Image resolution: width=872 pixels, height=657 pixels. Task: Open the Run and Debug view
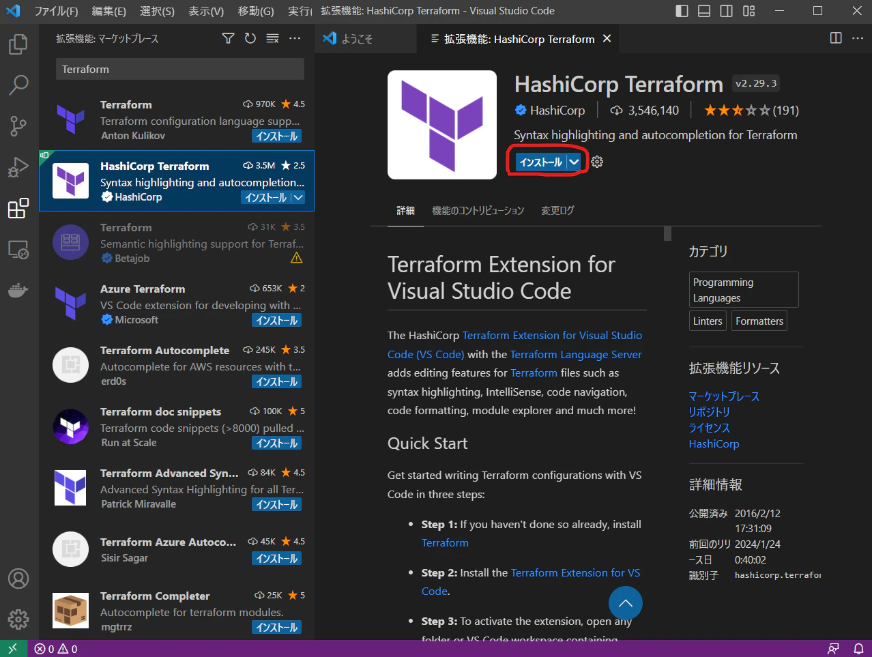[x=18, y=167]
